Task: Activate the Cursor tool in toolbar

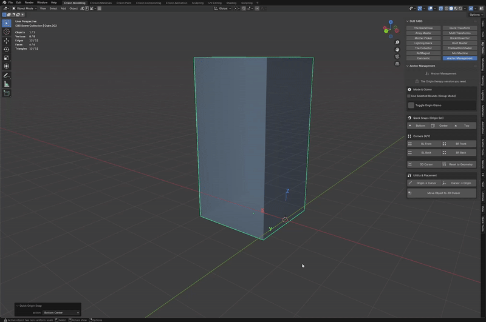Action: [7, 32]
